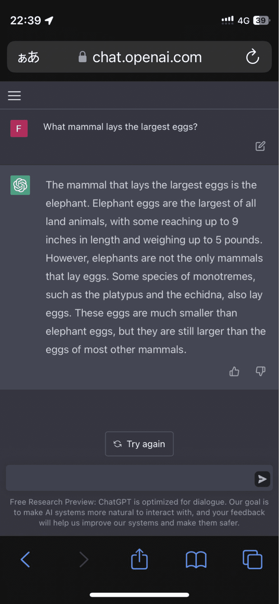Tap the home indicator bar
Image resolution: width=279 pixels, height=604 pixels.
click(139, 595)
